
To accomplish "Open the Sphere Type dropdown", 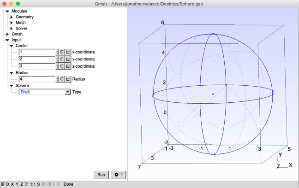I will (x=45, y=92).
